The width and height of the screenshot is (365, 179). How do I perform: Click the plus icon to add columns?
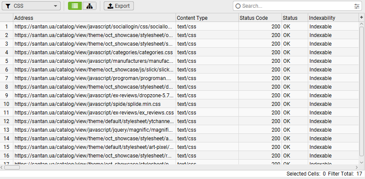coord(362,17)
